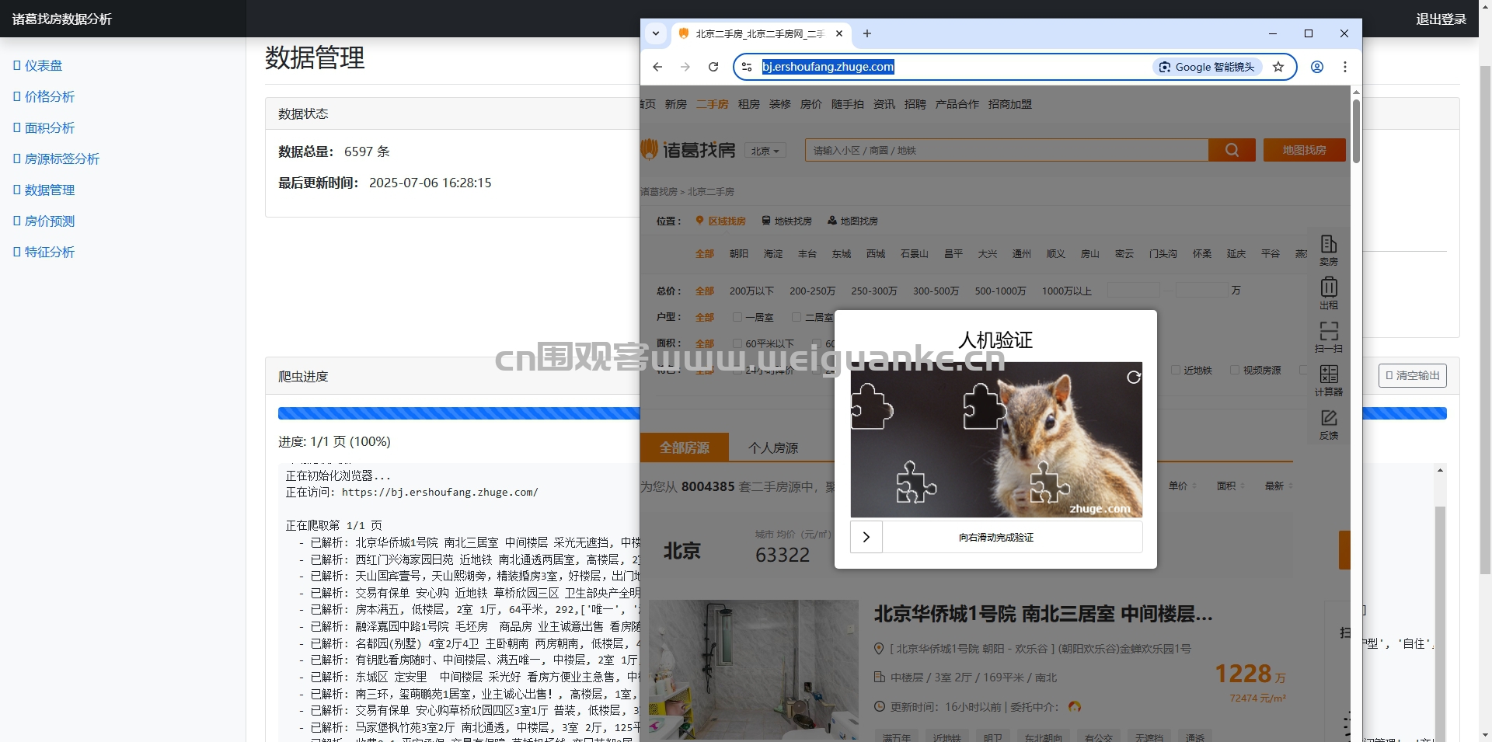Select 地图找房 map search option in 位置 row

coord(852,221)
